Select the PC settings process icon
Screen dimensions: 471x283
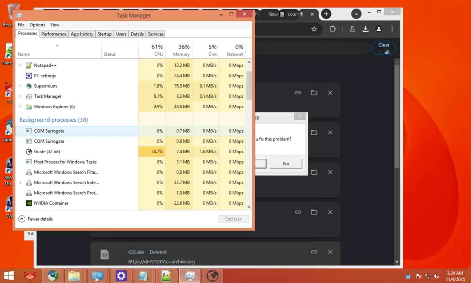point(29,76)
